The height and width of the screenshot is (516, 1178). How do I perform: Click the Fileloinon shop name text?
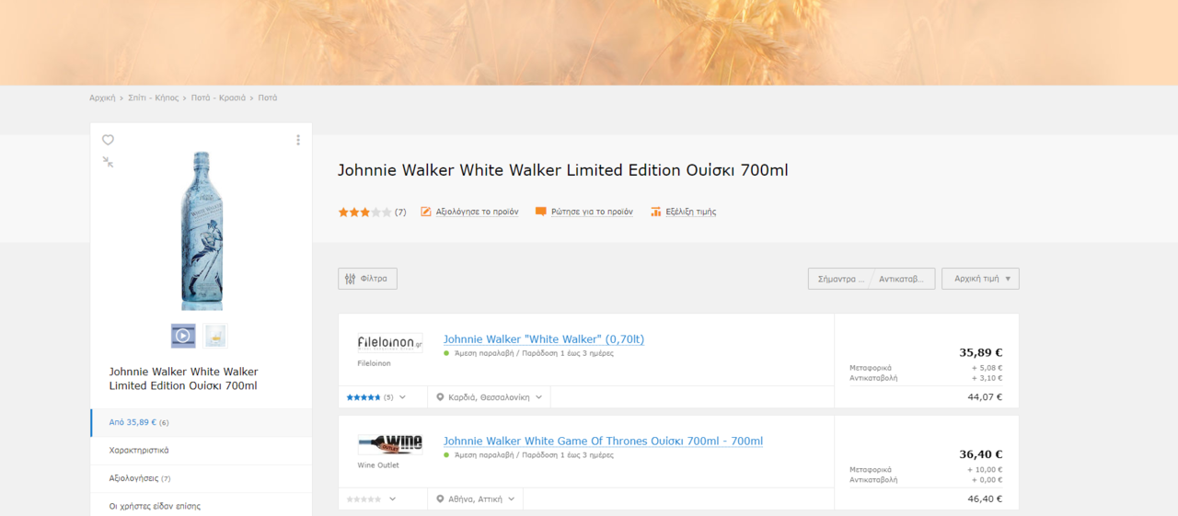pos(374,363)
